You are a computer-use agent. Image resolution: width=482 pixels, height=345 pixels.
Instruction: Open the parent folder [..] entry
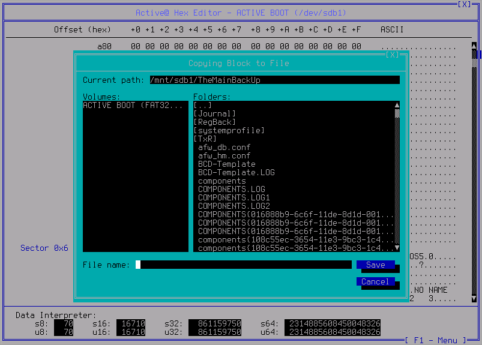pyautogui.click(x=202, y=105)
